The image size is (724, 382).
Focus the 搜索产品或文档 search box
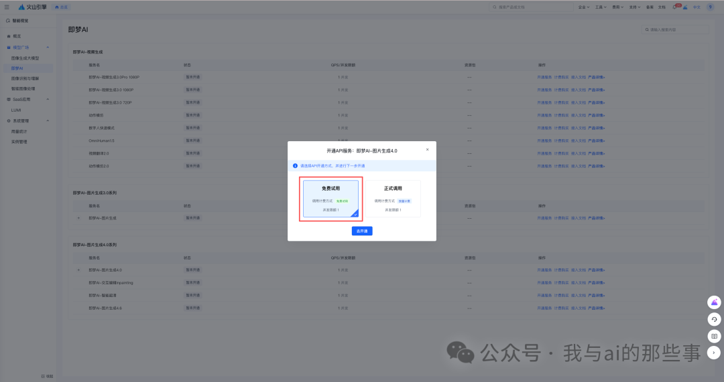(531, 7)
